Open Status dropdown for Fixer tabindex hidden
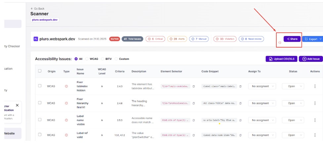Viewport: 323px width, 157px height. 293,86
